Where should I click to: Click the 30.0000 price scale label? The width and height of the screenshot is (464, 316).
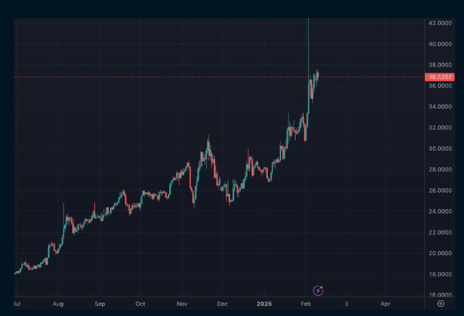click(440, 149)
